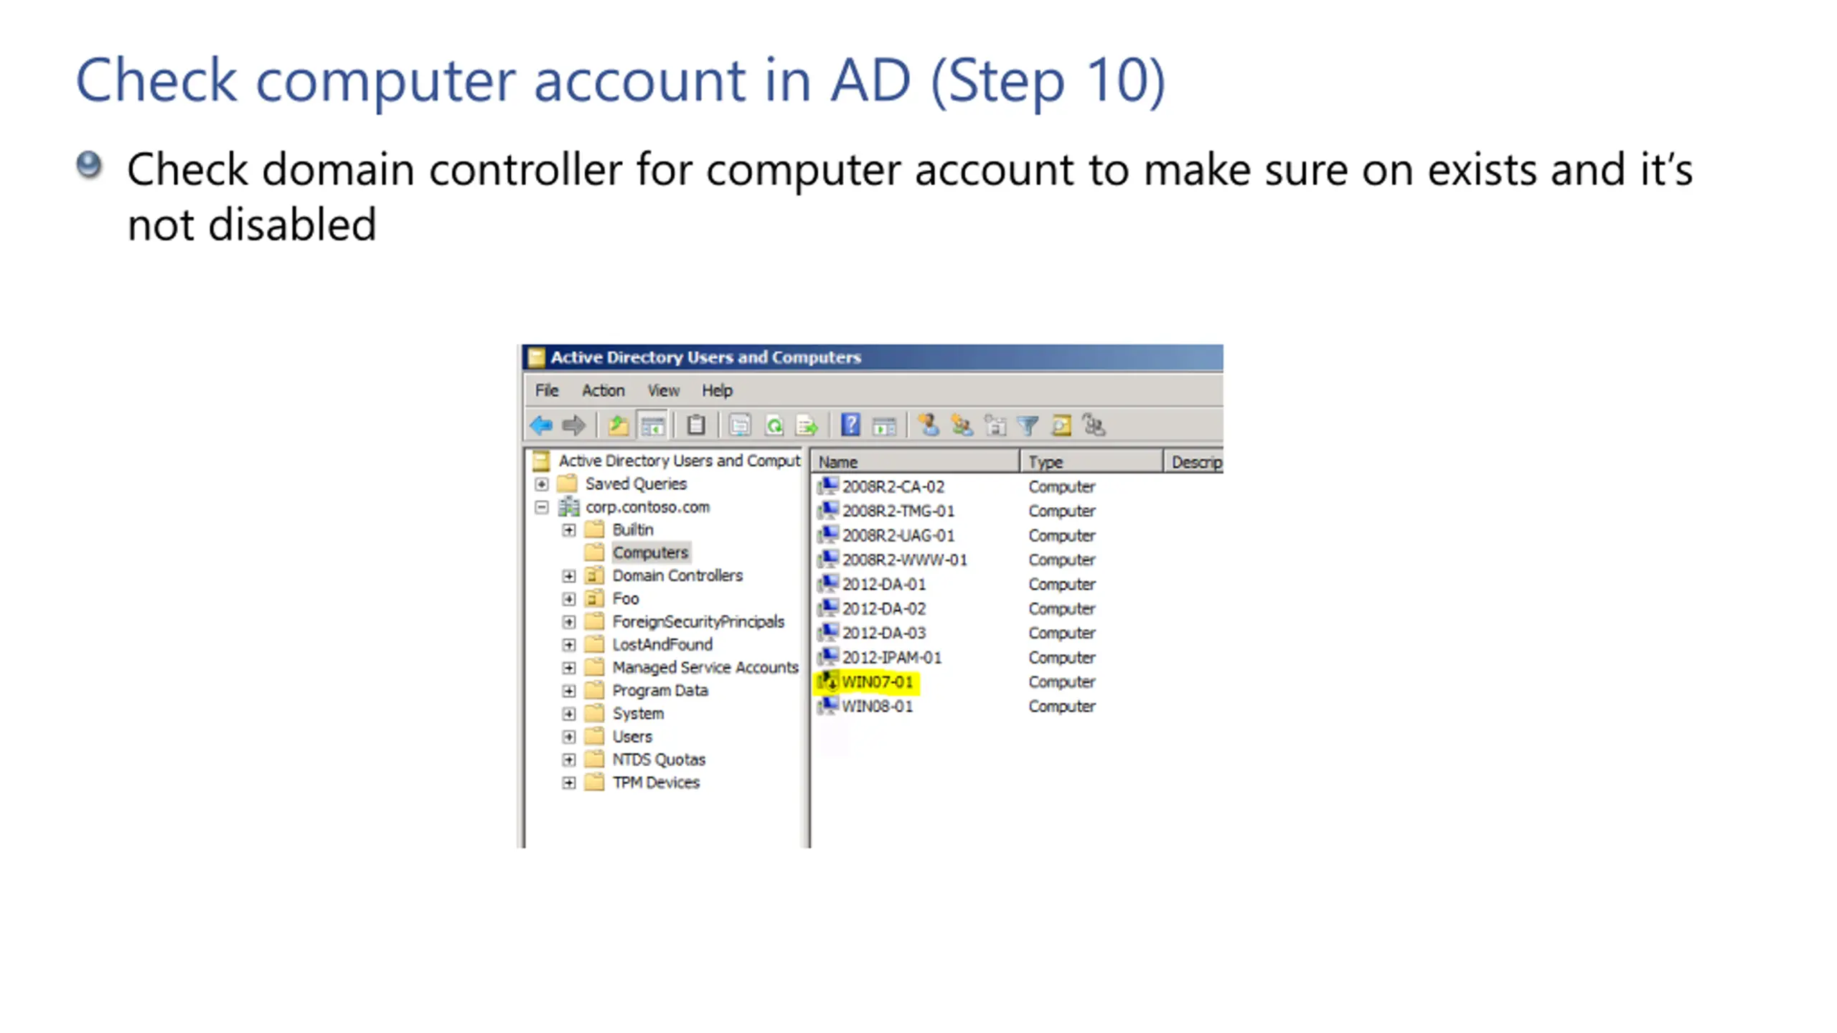Image resolution: width=1837 pixels, height=1033 pixels.
Task: Expand the Users container
Action: point(569,737)
